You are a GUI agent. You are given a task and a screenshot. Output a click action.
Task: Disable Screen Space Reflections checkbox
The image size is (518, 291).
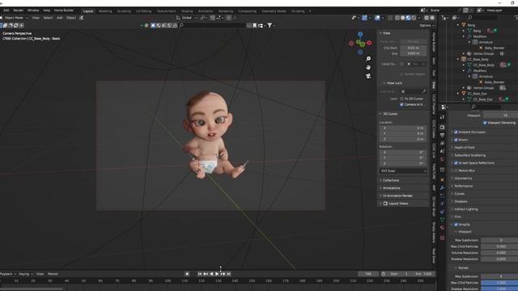click(x=456, y=163)
